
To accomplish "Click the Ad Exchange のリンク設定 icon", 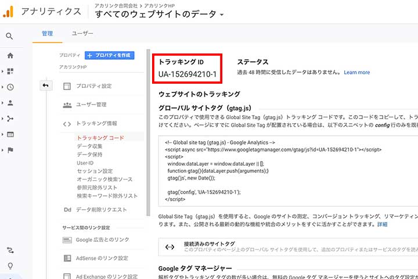I will (67, 276).
